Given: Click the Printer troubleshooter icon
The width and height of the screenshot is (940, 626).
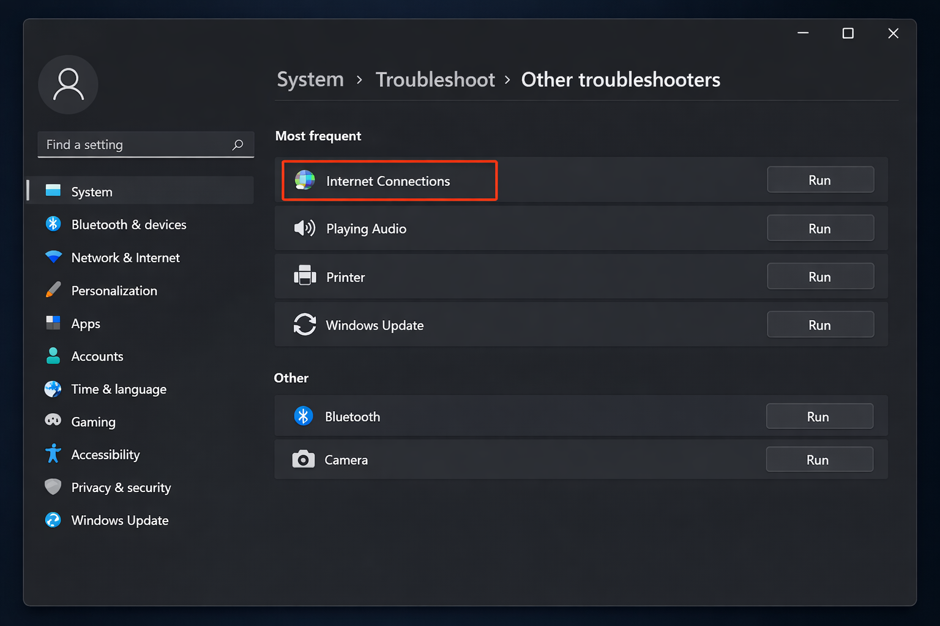Looking at the screenshot, I should click(305, 276).
